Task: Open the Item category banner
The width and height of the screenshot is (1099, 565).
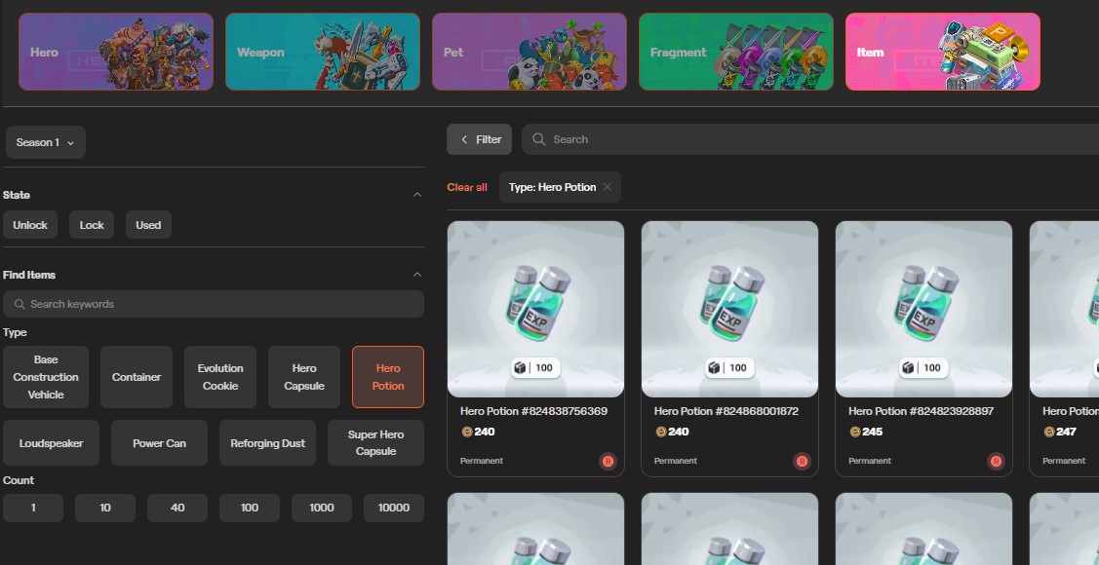Action: pos(943,52)
